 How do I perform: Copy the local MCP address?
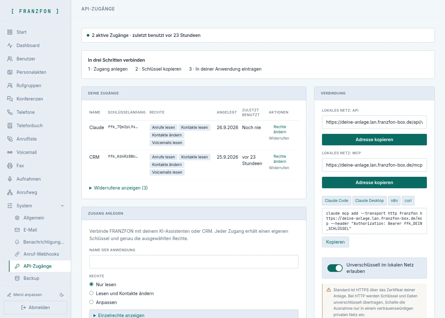point(374,183)
